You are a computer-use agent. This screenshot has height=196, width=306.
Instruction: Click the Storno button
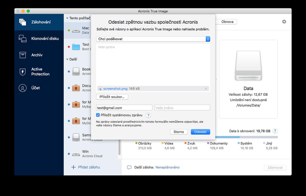click(179, 132)
